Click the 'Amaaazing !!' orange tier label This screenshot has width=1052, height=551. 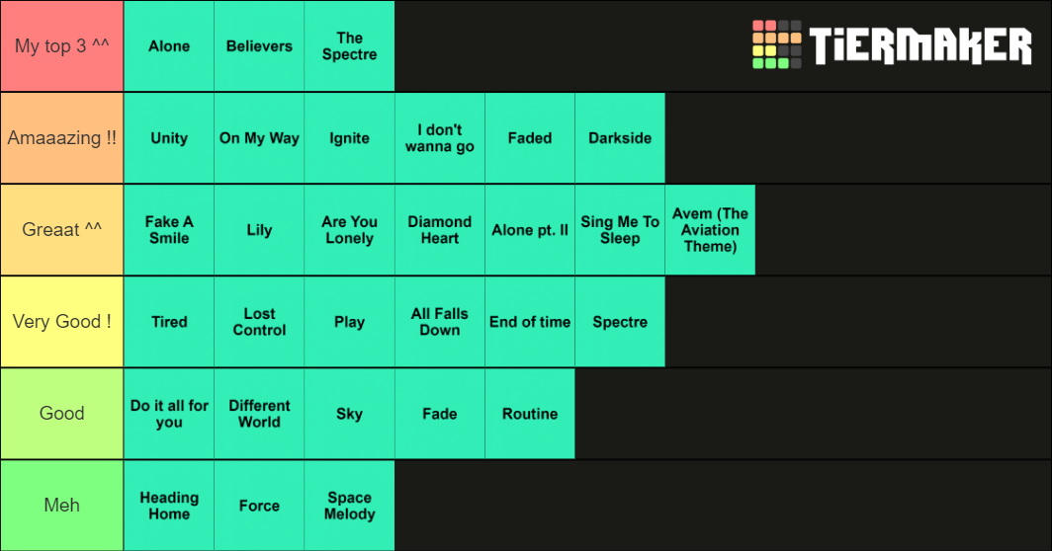click(61, 138)
